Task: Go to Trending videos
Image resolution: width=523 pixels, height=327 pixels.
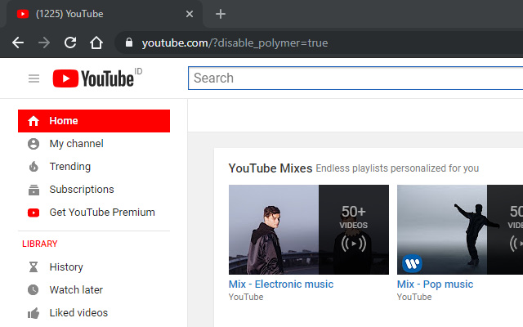Action: click(x=69, y=167)
